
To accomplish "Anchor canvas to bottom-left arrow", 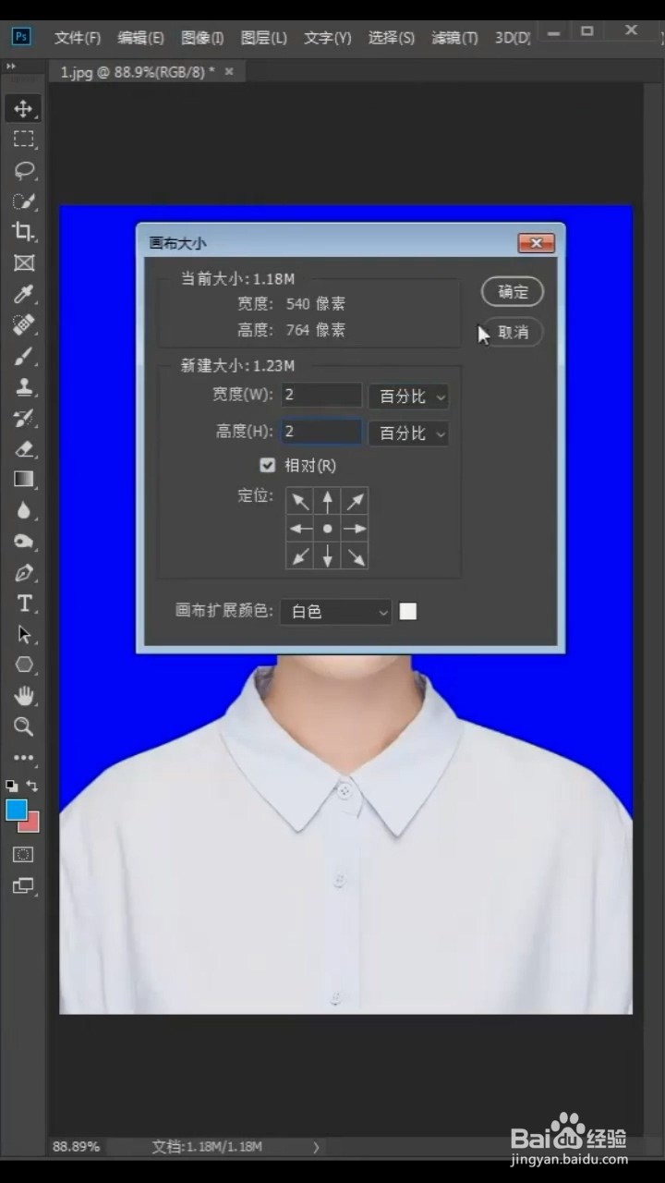I will tap(300, 556).
